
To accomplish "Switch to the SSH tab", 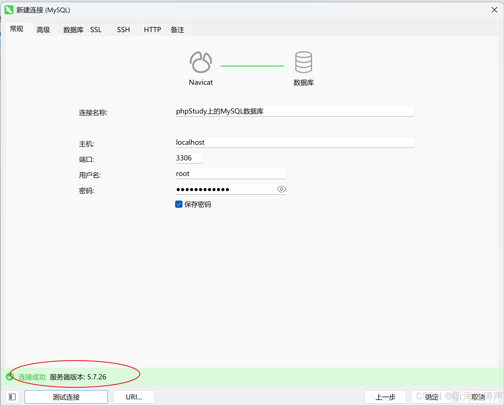I will [x=123, y=29].
